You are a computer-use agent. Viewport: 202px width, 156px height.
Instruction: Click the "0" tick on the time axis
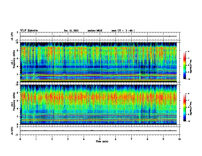pyautogui.click(x=20, y=139)
